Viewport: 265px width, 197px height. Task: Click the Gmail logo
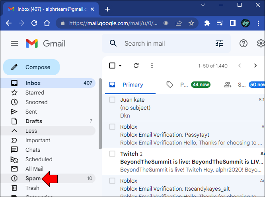pos(46,44)
